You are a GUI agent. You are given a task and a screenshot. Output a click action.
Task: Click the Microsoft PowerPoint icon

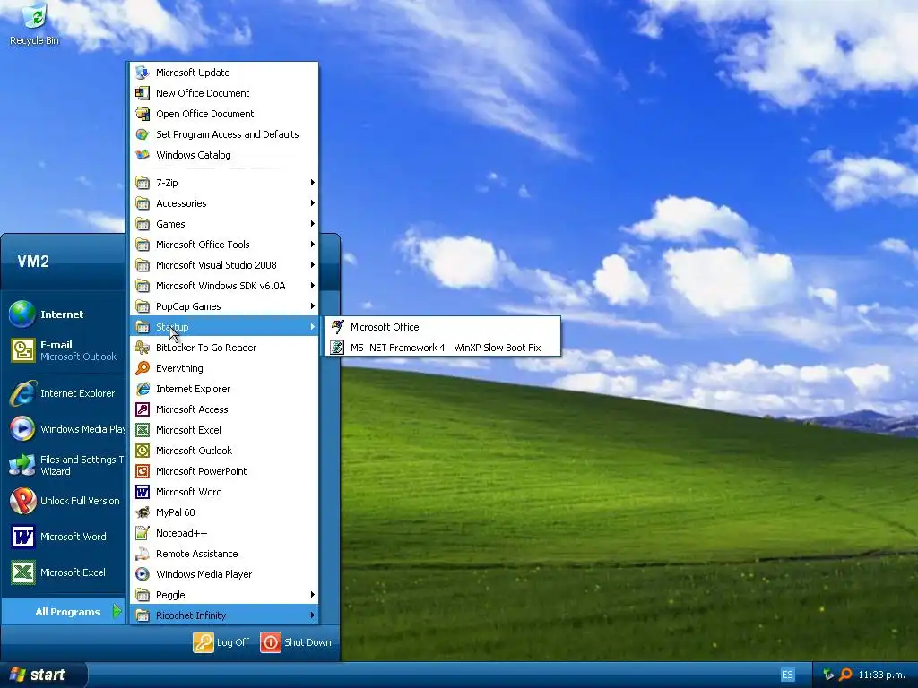click(143, 471)
